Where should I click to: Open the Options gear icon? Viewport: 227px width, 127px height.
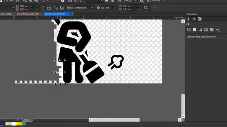click(x=142, y=1)
